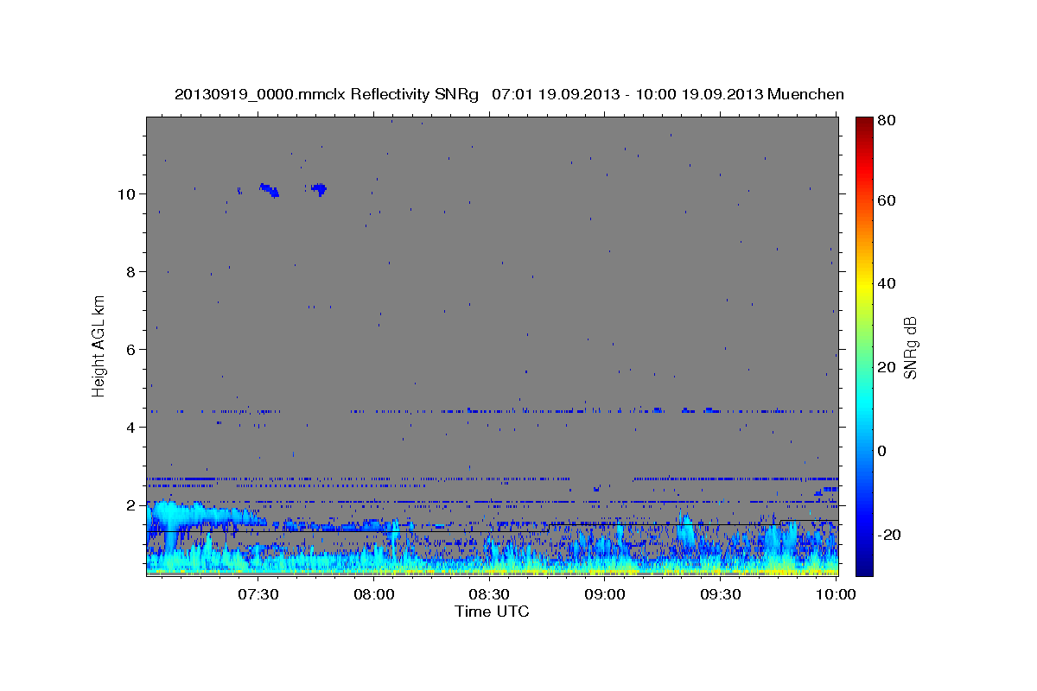Image resolution: width=1037 pixels, height=691 pixels.
Task: Click the colorbar value 40
Action: (886, 283)
